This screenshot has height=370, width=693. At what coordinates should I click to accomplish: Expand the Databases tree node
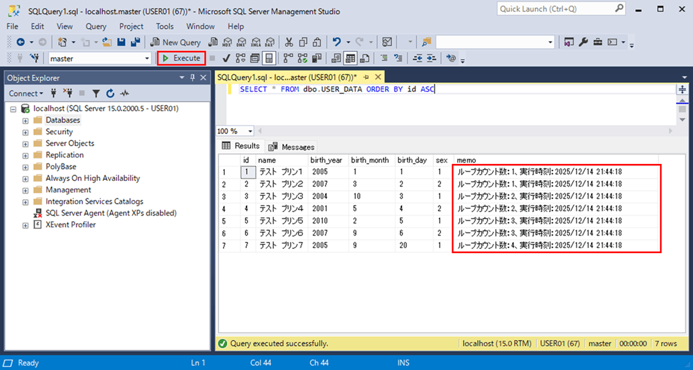(25, 121)
